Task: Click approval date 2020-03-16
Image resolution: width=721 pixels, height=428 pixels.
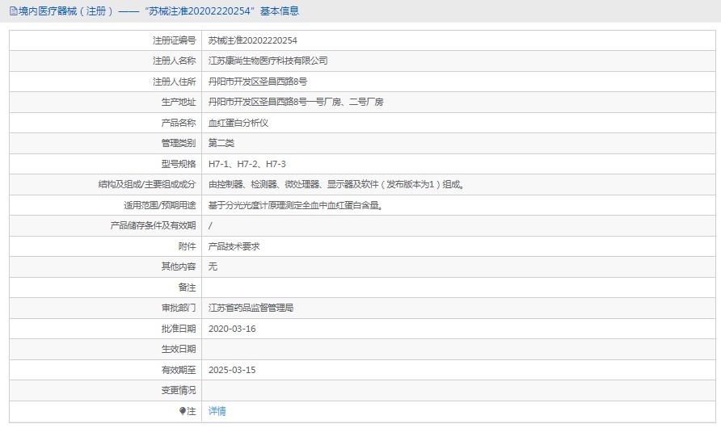Action: coord(232,329)
